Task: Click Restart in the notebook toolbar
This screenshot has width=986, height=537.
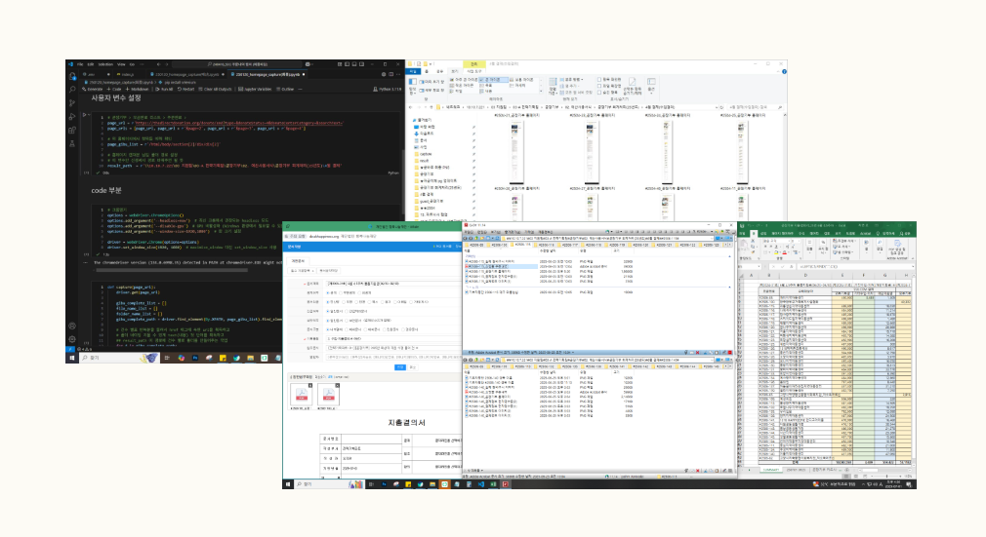Action: 186,90
